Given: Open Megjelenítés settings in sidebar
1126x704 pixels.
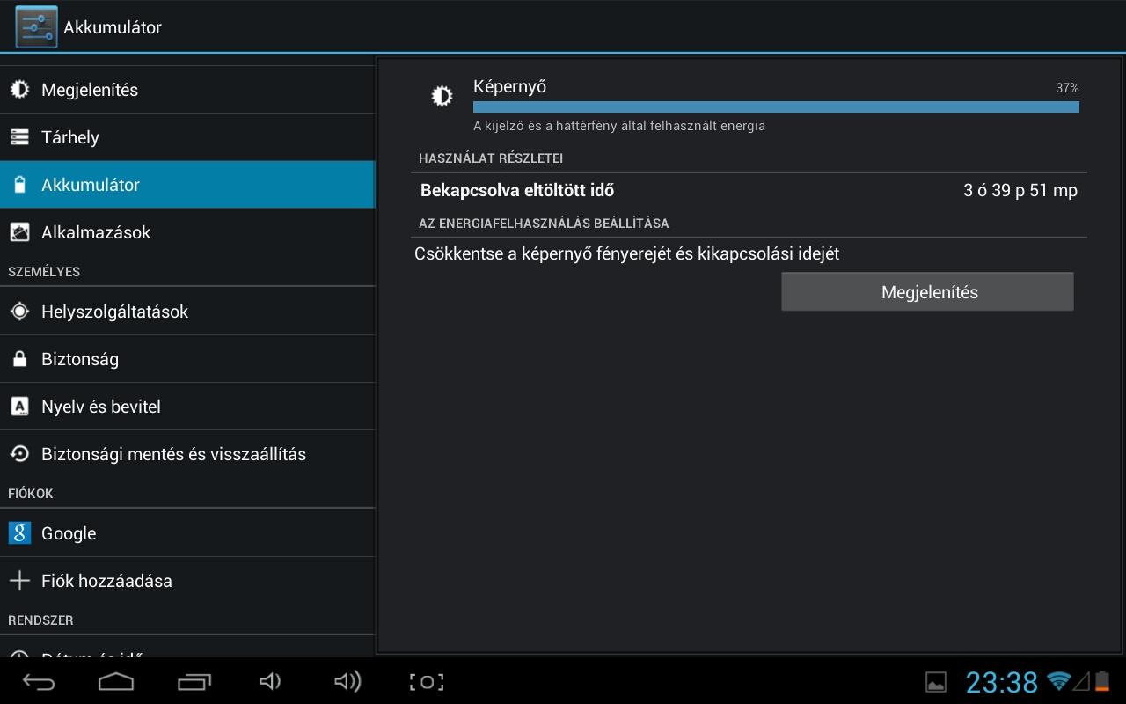Looking at the screenshot, I should 90,90.
